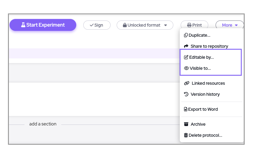
Task: Click the add a section divider
Action: [43, 124]
